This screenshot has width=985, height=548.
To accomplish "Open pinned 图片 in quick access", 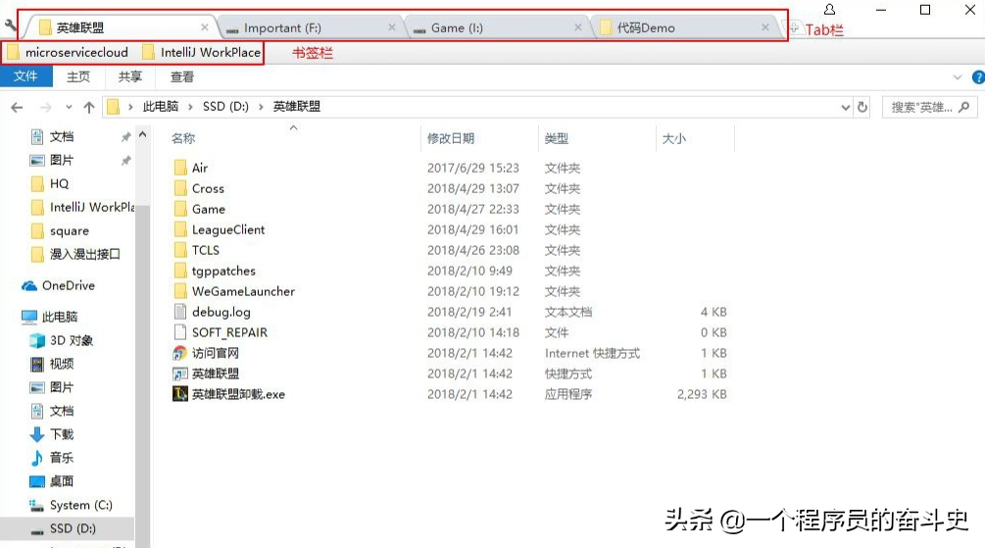I will tap(62, 160).
